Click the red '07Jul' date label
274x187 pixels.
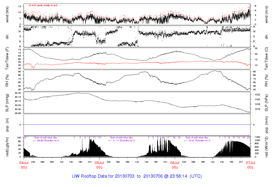(x=250, y=163)
